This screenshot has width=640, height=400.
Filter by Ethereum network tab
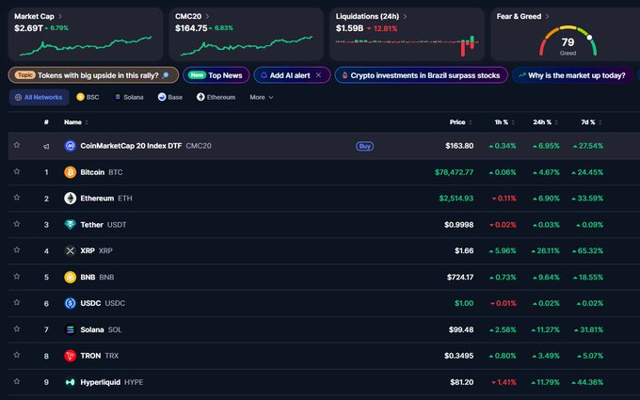[x=216, y=97]
